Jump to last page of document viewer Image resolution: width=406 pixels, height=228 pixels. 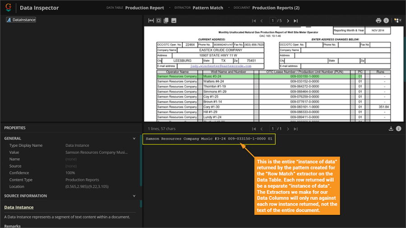[x=295, y=21]
